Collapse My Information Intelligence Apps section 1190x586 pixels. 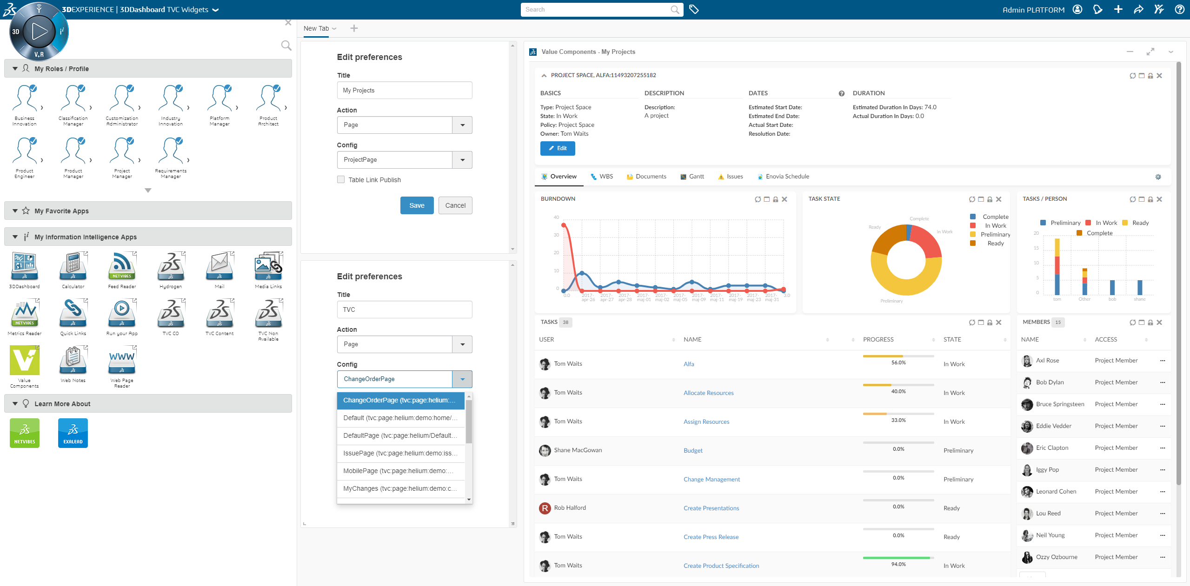(15, 237)
